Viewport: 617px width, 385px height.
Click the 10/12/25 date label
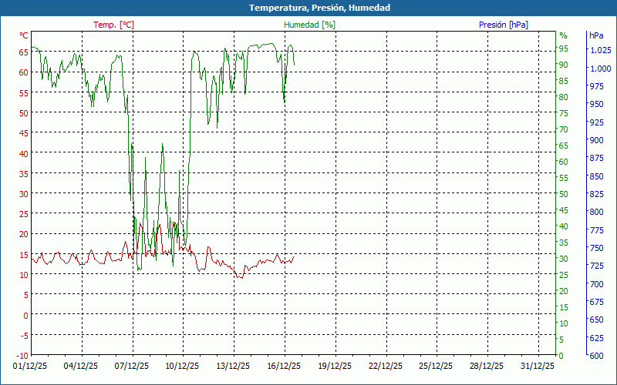pyautogui.click(x=183, y=367)
